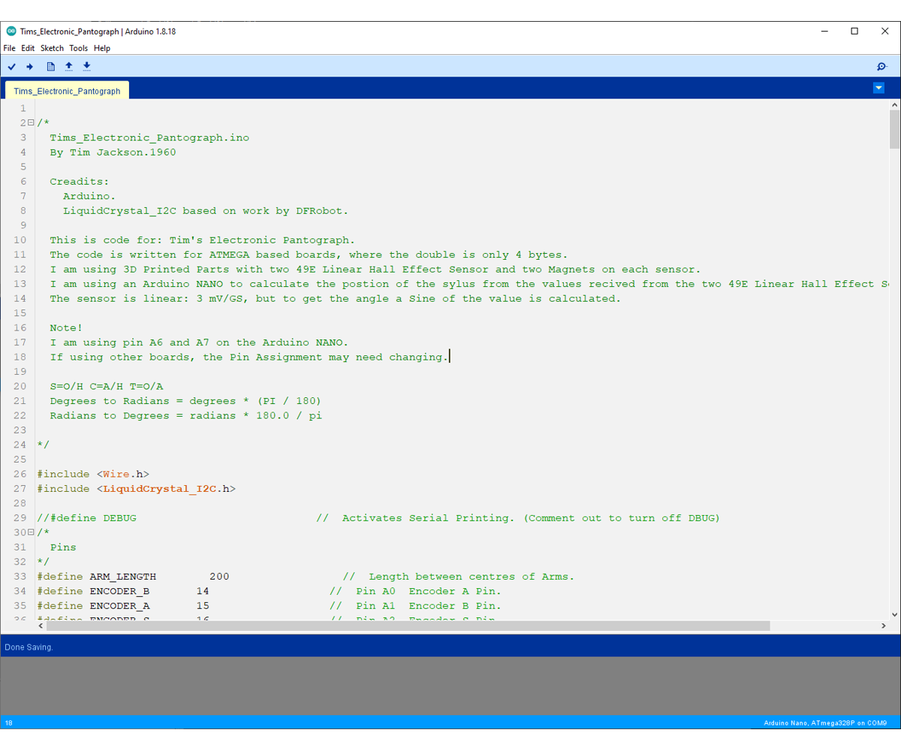The width and height of the screenshot is (901, 751).
Task: Click 'Length between centres of Arms.' comment
Action: pos(472,577)
